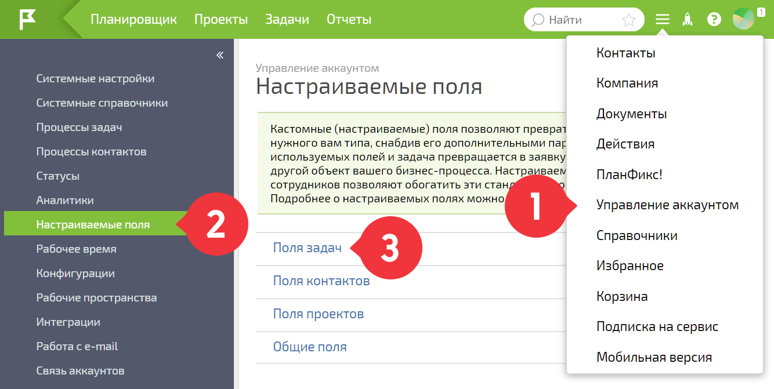
Task: Select Подписка на сервис menu item
Action: pos(657,326)
